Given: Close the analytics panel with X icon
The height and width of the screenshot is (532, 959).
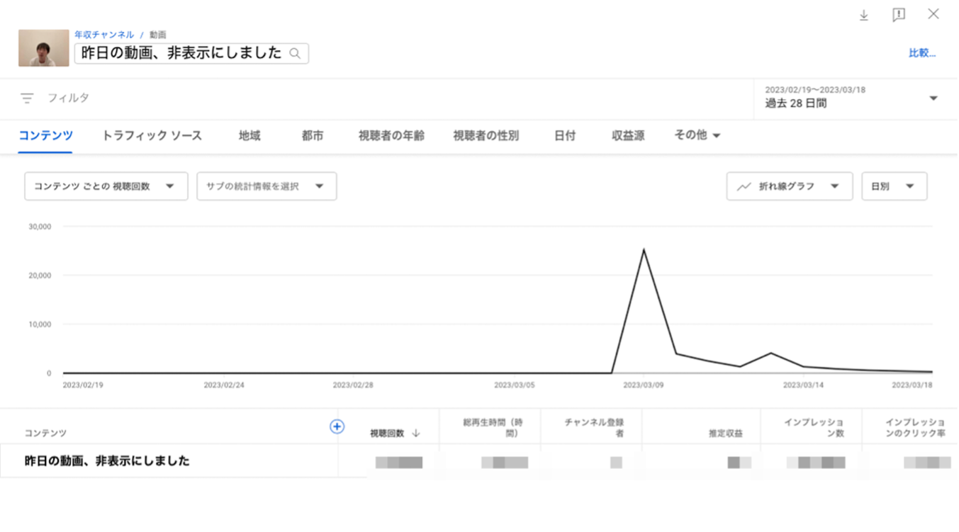Looking at the screenshot, I should [x=933, y=15].
